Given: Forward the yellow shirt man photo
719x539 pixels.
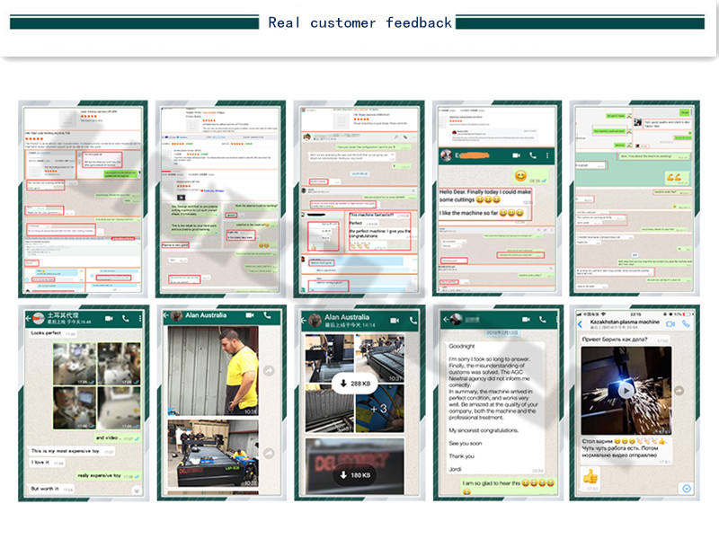Looking at the screenshot, I should 269,370.
